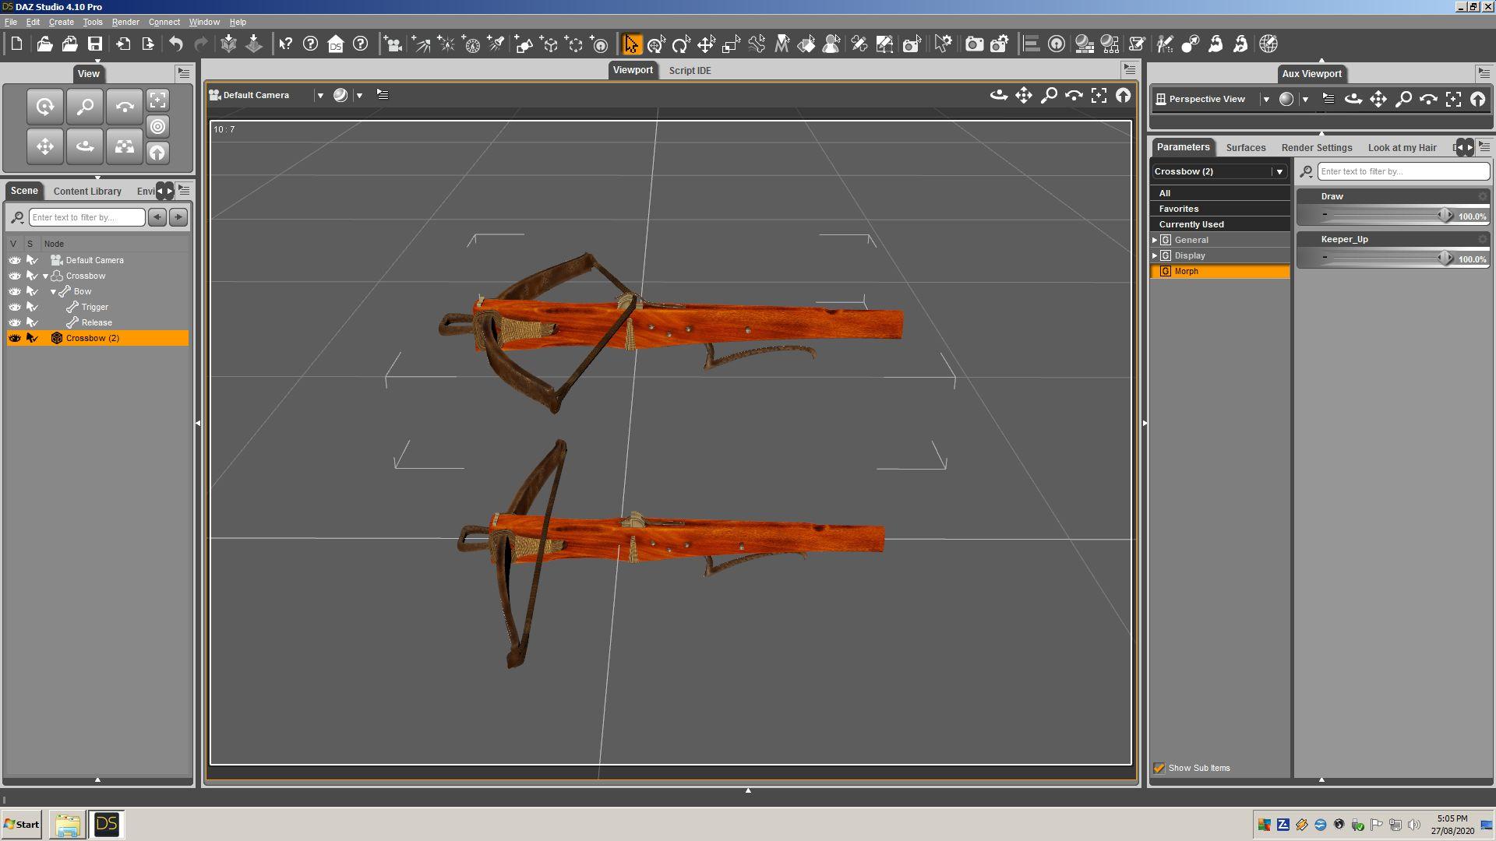Create a new camera from toolbar
This screenshot has height=841, width=1496.
(x=393, y=44)
